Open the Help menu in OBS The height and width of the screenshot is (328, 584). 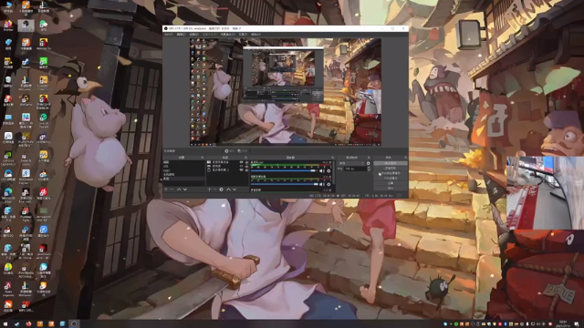[x=255, y=35]
